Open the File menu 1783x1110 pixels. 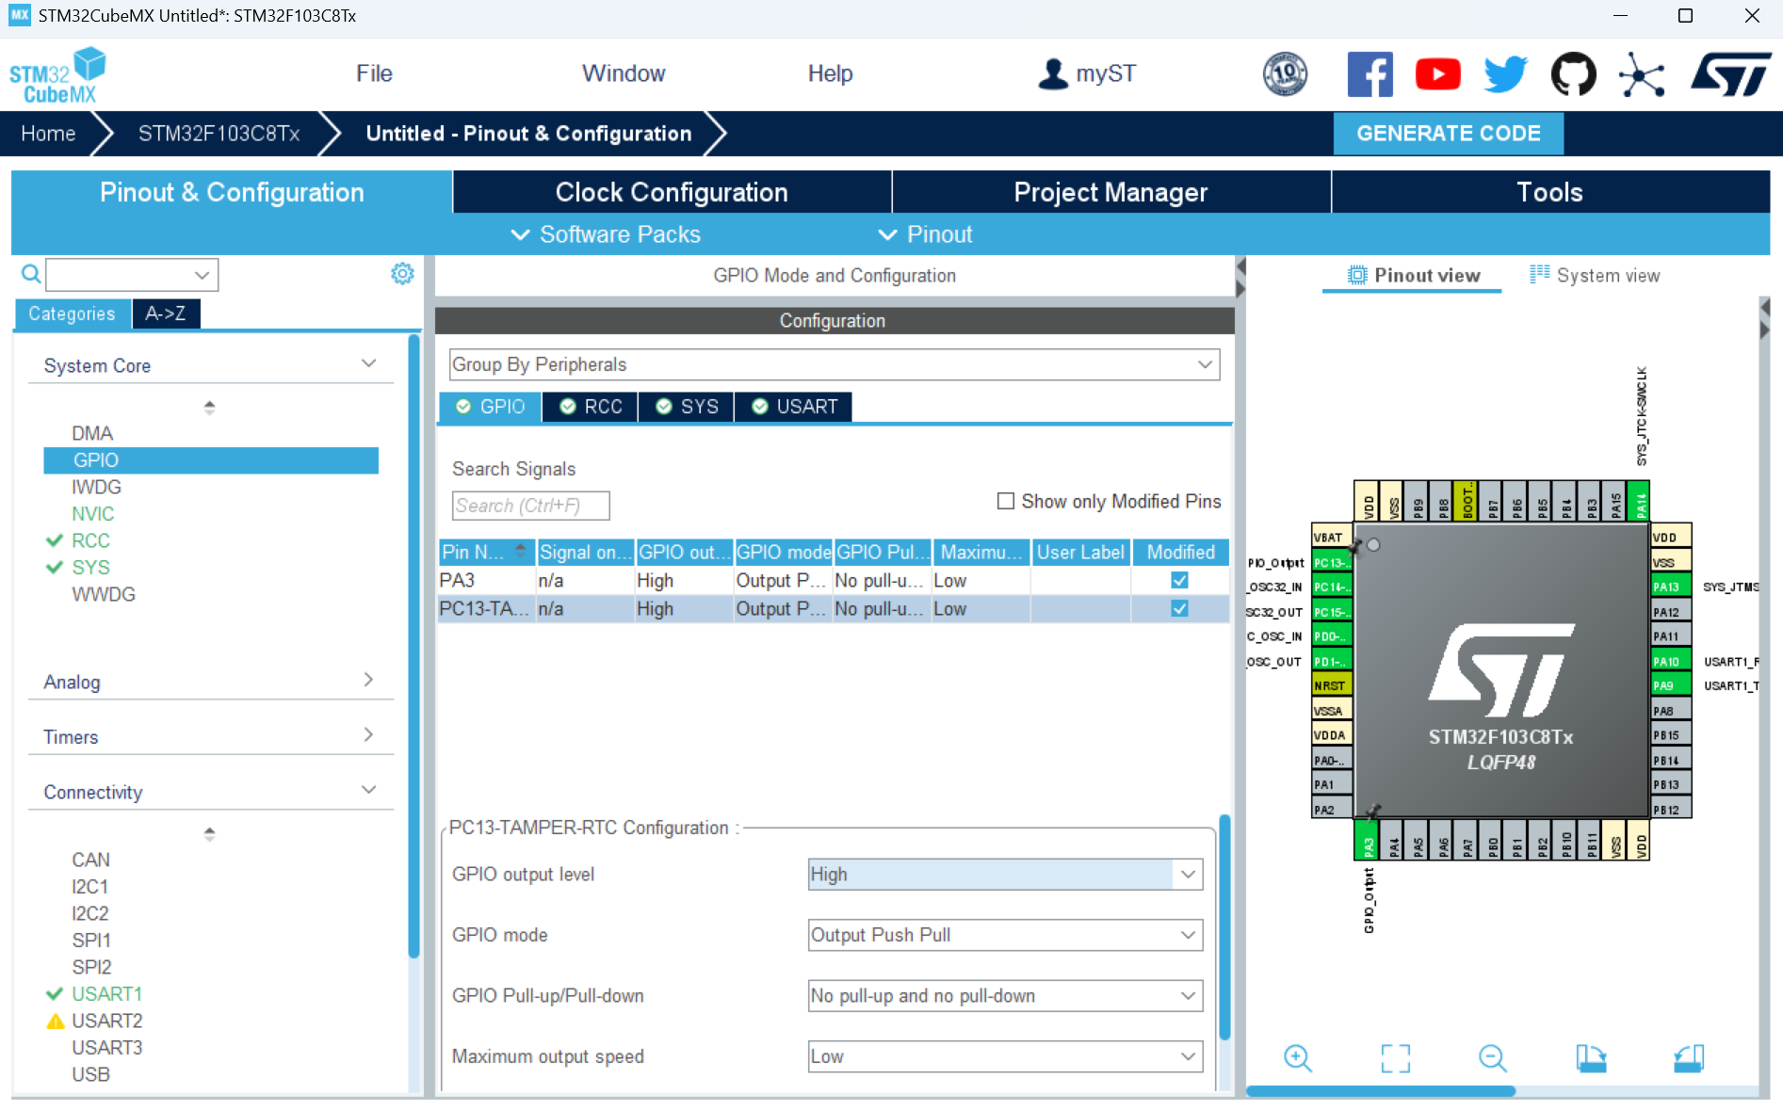[x=374, y=73]
